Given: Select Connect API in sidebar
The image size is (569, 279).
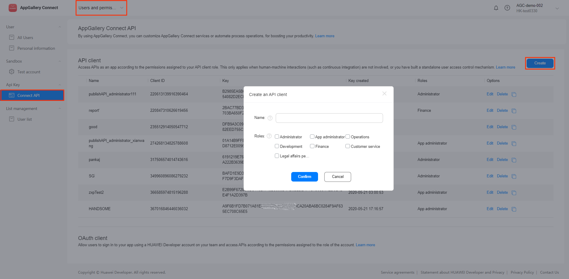Looking at the screenshot, I should click(x=32, y=95).
